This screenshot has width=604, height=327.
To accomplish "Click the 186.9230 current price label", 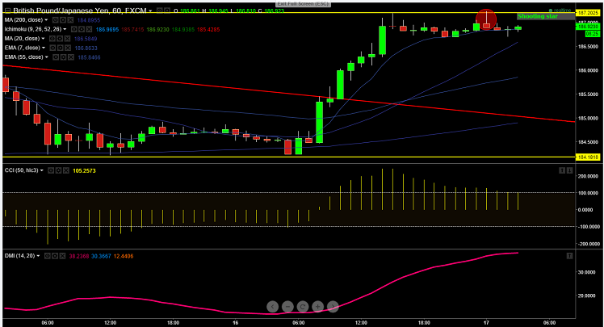I will [x=587, y=27].
